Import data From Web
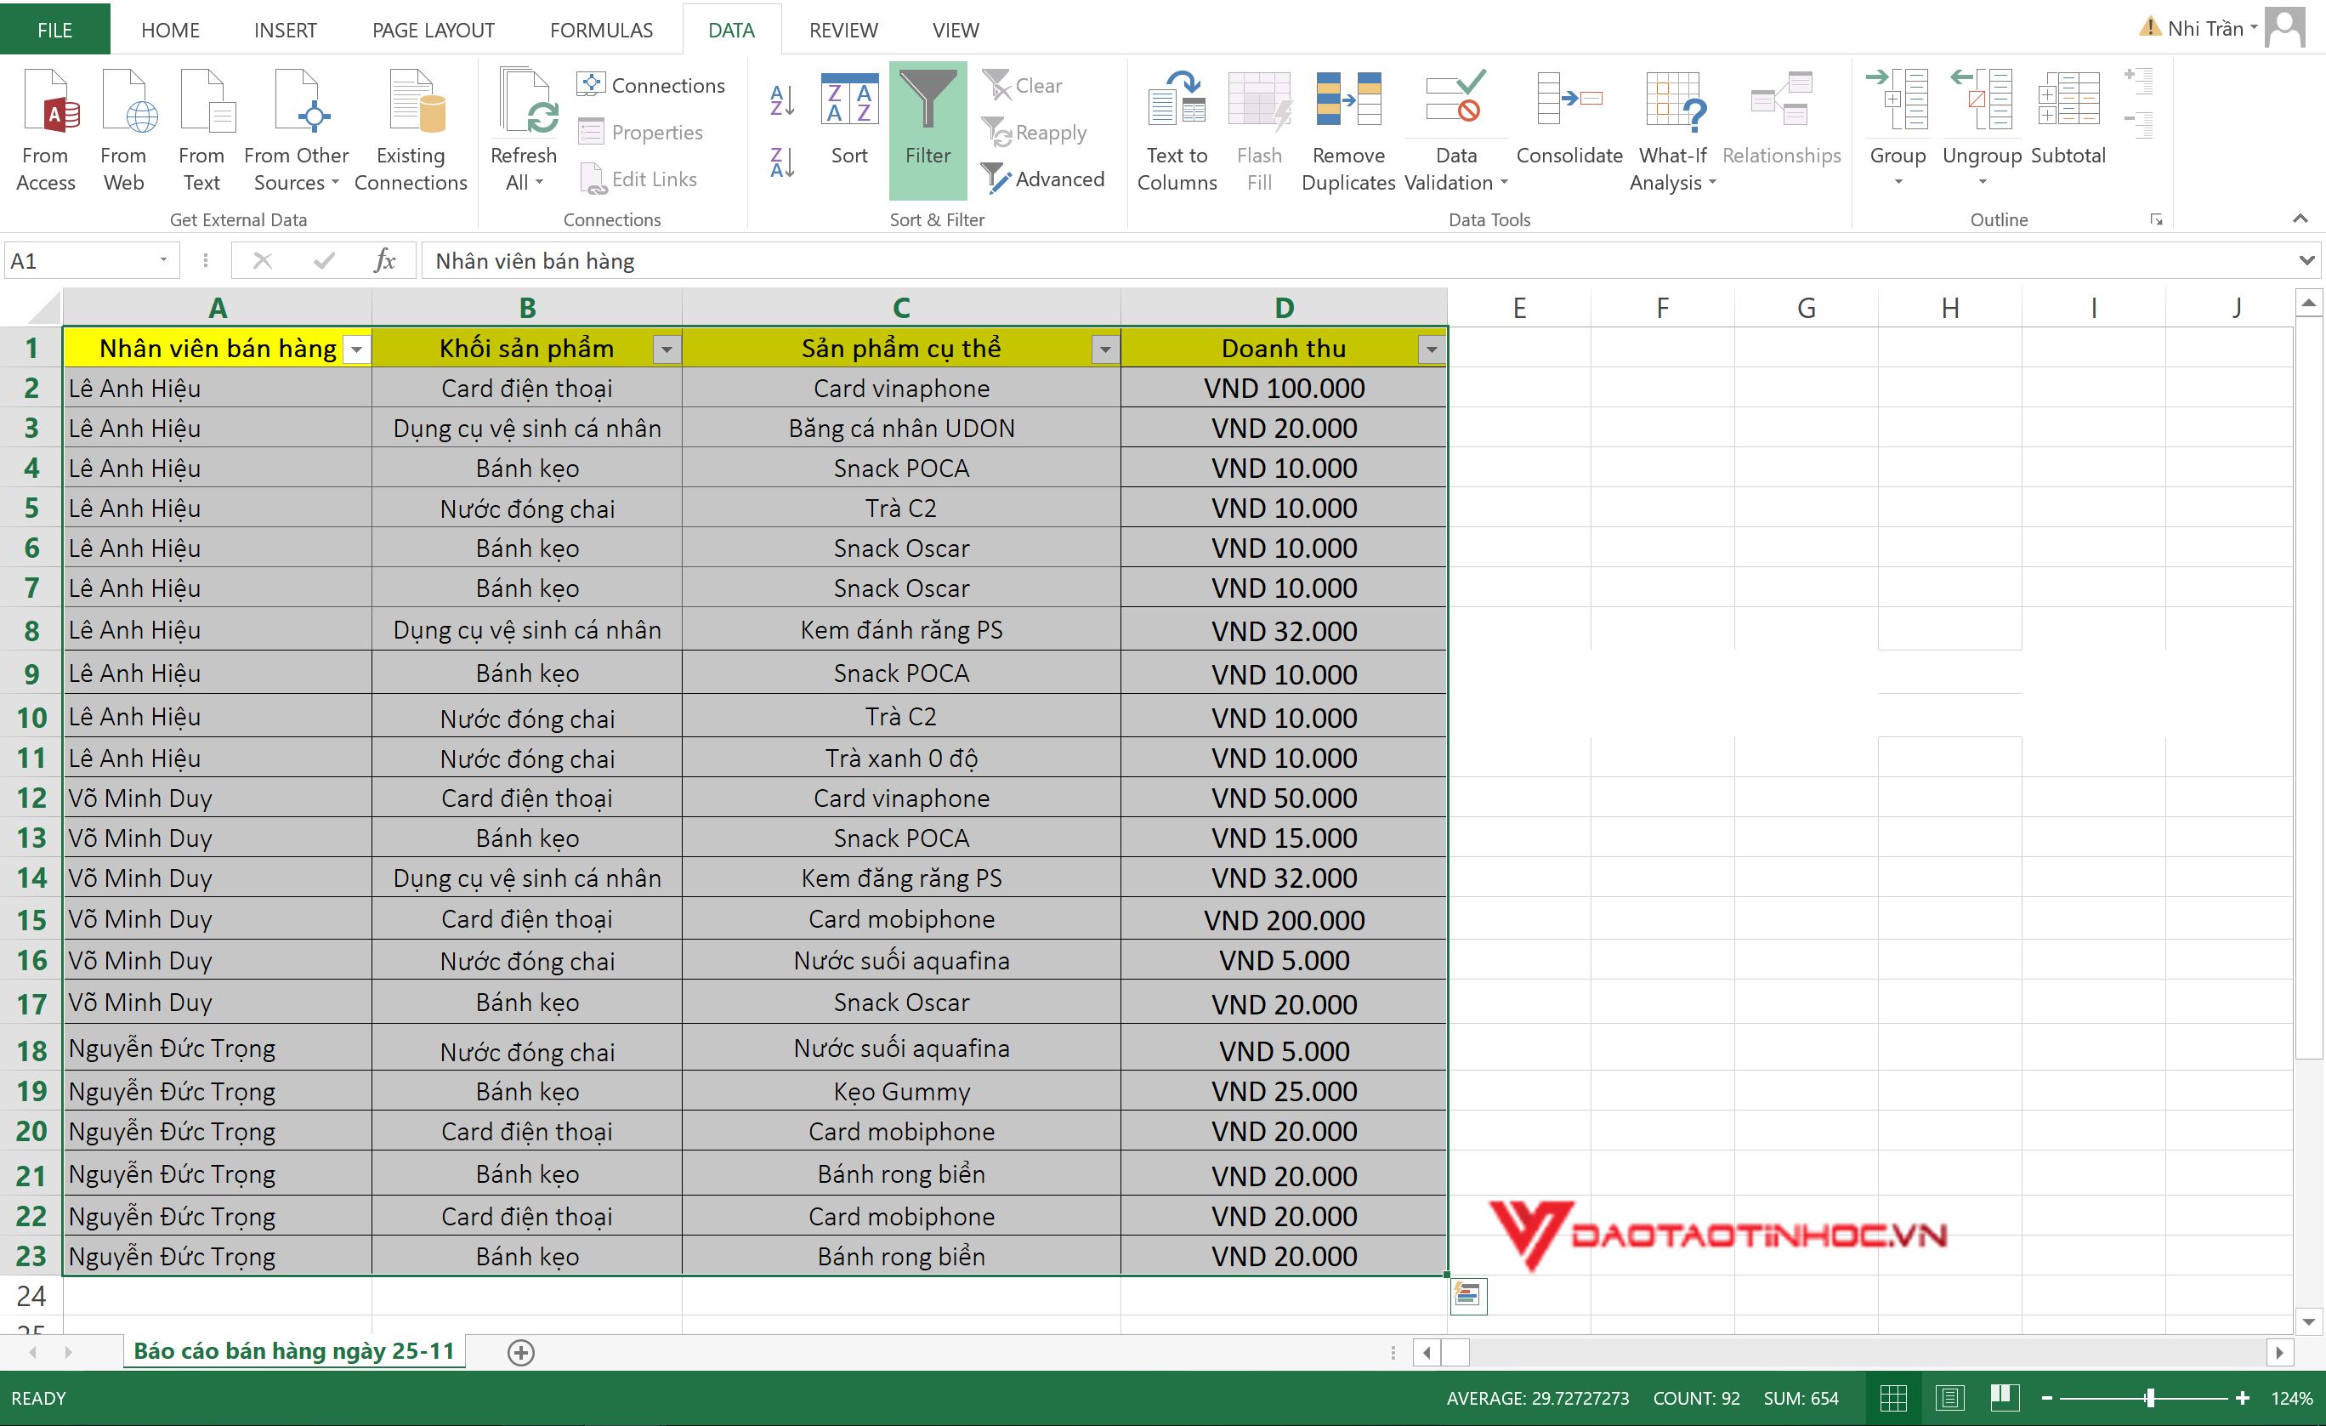2326x1426 pixels. [x=123, y=131]
